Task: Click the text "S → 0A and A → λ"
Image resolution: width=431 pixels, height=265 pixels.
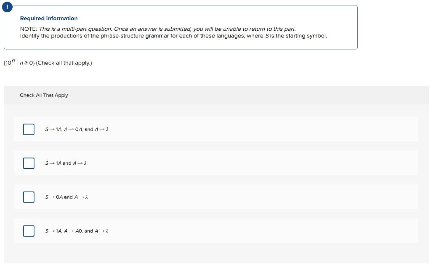Action: [67, 197]
